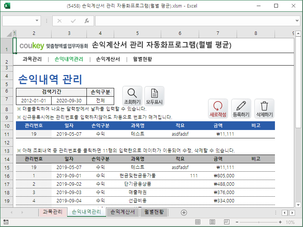
Task: Click the 새로작성 refresh icon button
Action: [218, 109]
